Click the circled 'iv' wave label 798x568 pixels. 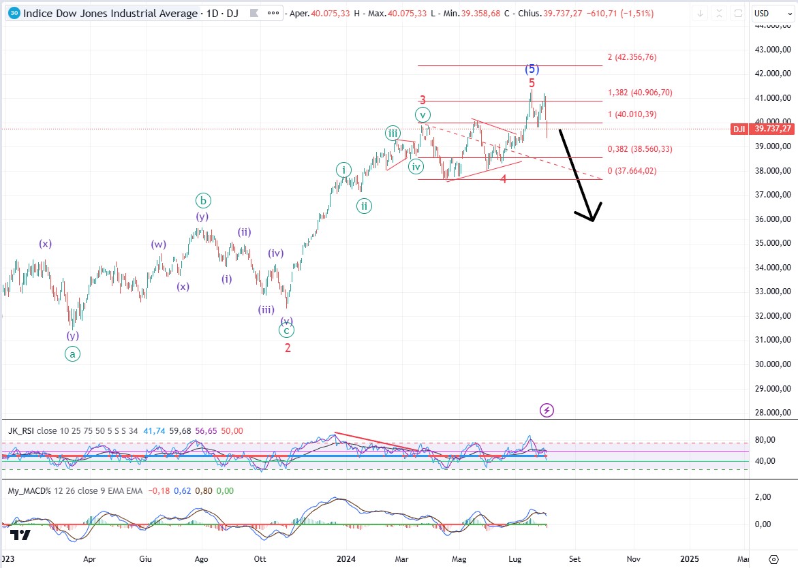point(416,166)
